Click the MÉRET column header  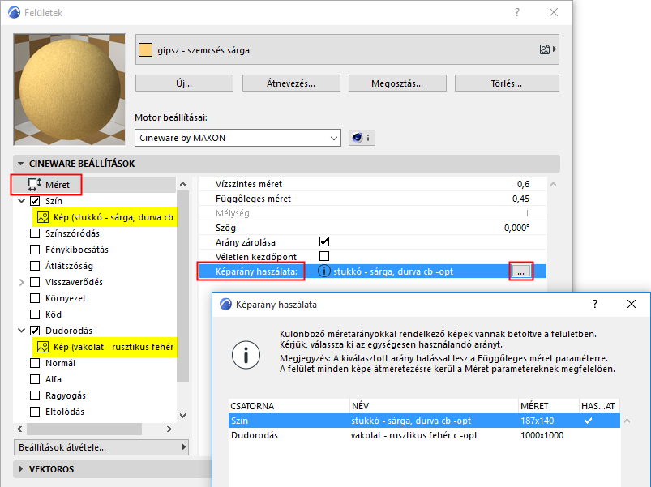[549, 406]
